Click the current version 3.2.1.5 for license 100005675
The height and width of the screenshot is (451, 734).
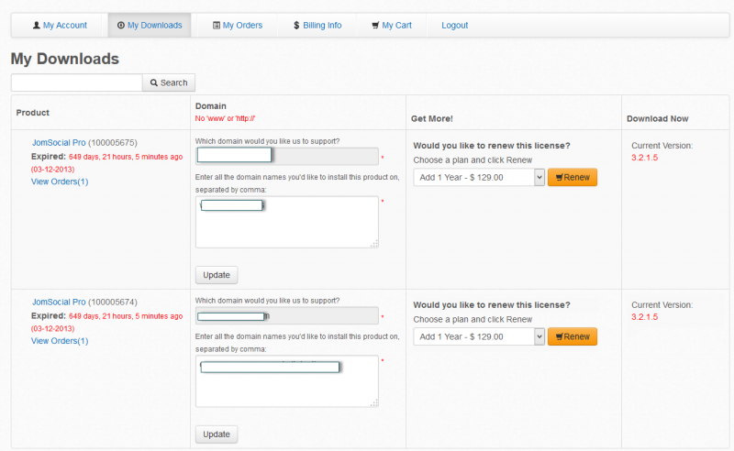(645, 158)
